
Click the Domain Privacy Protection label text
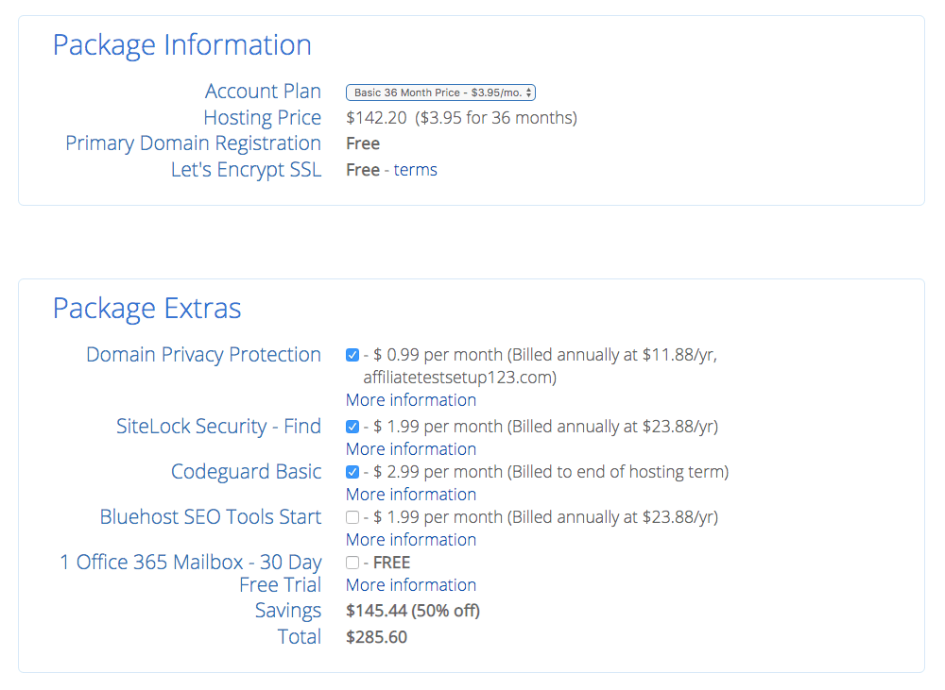pos(203,355)
